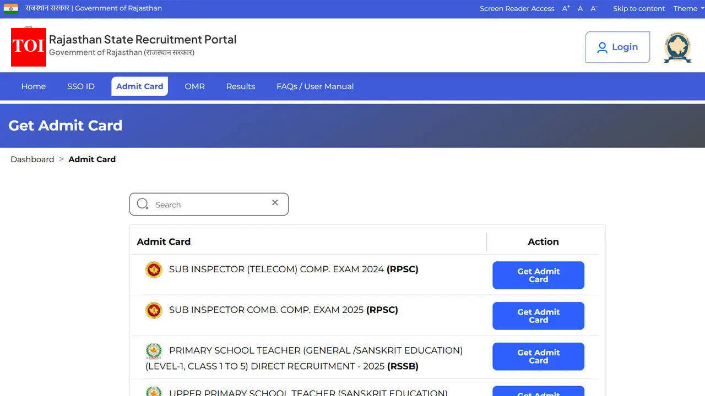Click the Rajasthan government emblem near Login
The height and width of the screenshot is (396, 705).
tap(677, 47)
